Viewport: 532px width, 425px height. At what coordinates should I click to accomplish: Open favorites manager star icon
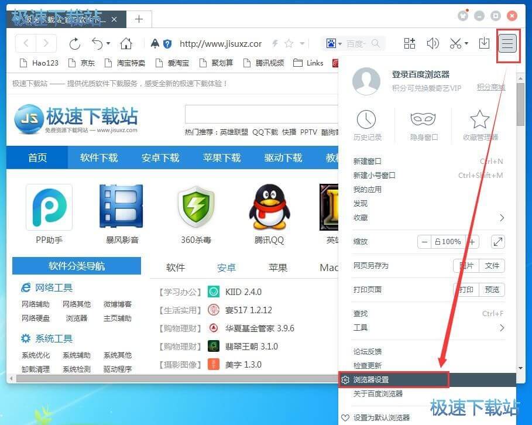click(x=480, y=119)
